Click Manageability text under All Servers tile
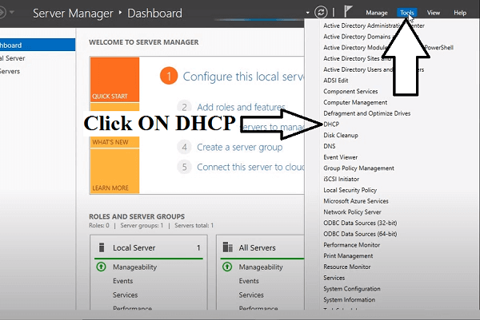This screenshot has width=480, height=320. (261, 267)
